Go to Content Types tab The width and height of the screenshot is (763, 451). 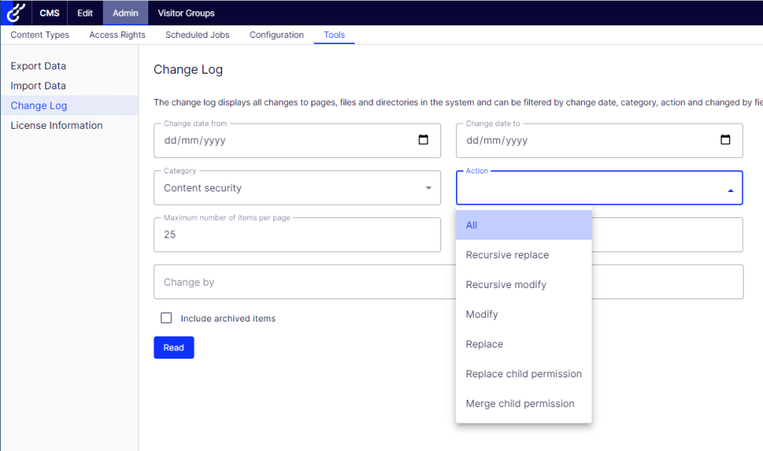click(40, 35)
